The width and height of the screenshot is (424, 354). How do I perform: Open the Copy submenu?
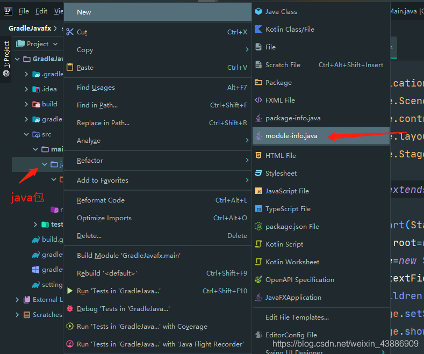[x=157, y=50]
